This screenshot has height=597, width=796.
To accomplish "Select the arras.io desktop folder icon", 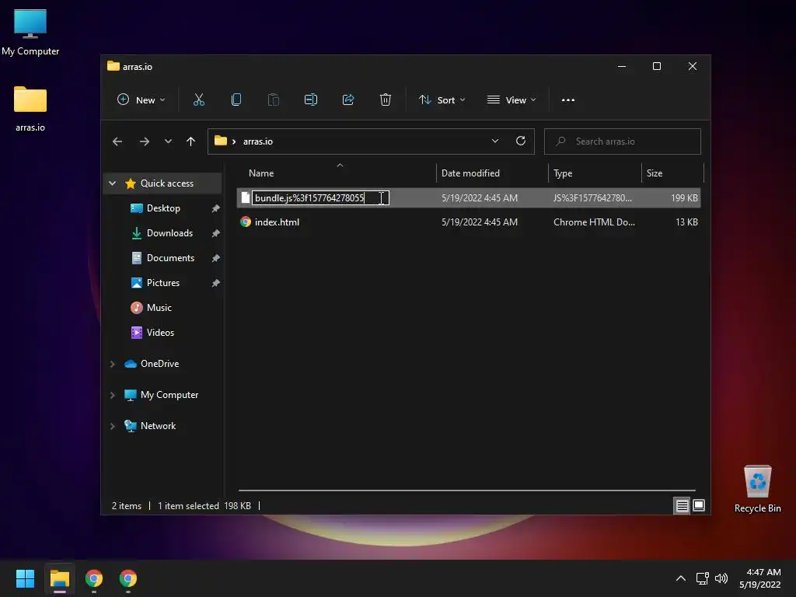I will (30, 109).
